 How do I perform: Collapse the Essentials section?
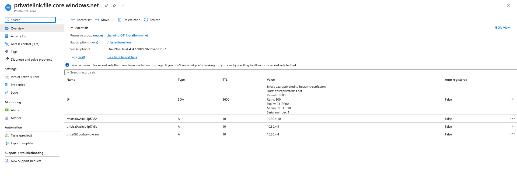tap(72, 28)
